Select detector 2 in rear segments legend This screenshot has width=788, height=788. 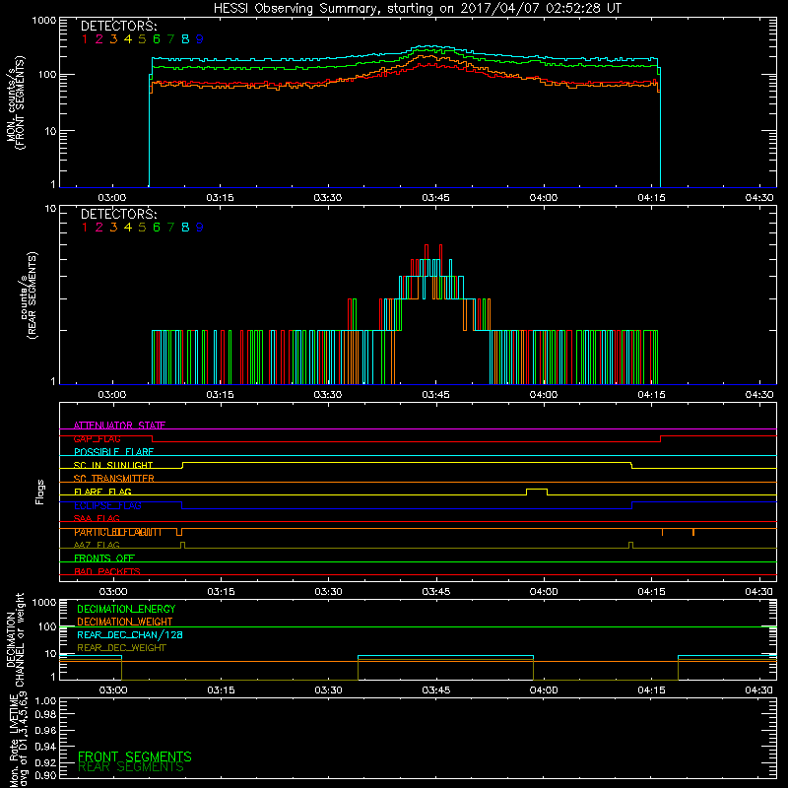(x=99, y=228)
